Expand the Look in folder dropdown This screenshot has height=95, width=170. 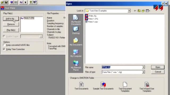(129, 11)
